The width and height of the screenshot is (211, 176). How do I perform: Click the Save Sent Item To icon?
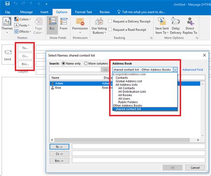click(x=162, y=21)
